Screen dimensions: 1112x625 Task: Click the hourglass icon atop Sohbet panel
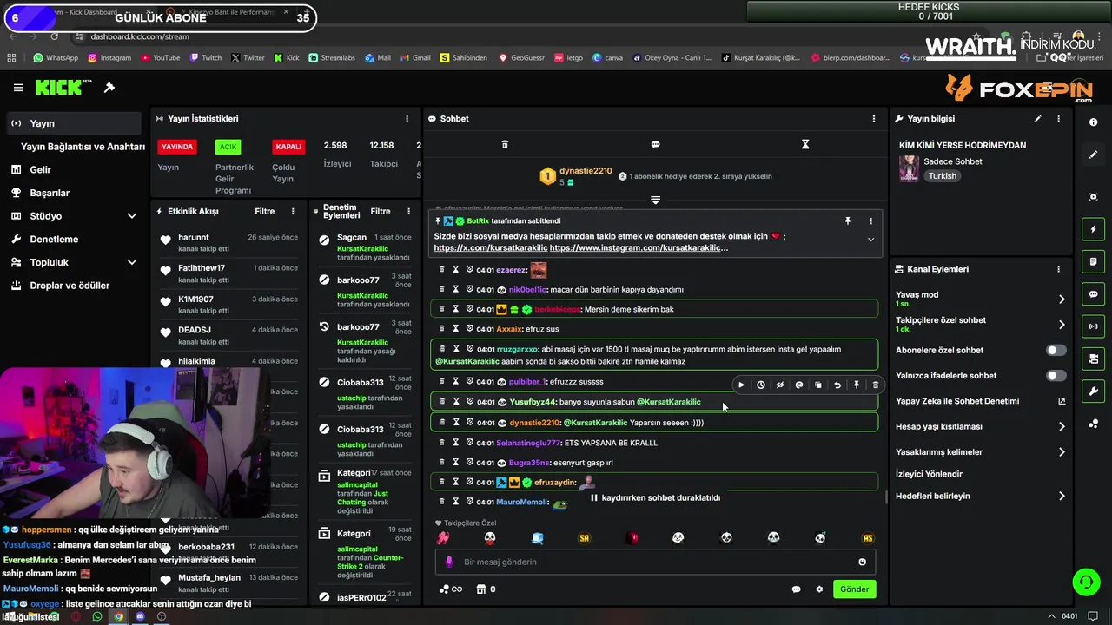pyautogui.click(x=805, y=144)
